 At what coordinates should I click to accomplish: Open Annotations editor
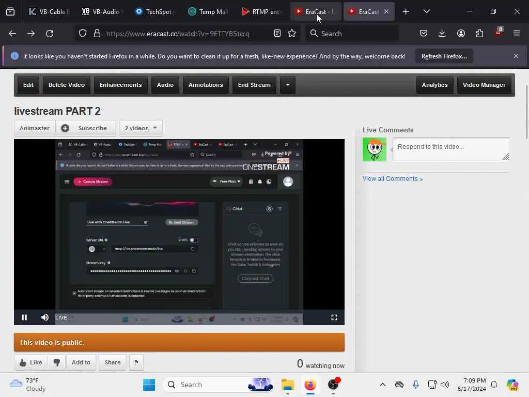tap(206, 85)
